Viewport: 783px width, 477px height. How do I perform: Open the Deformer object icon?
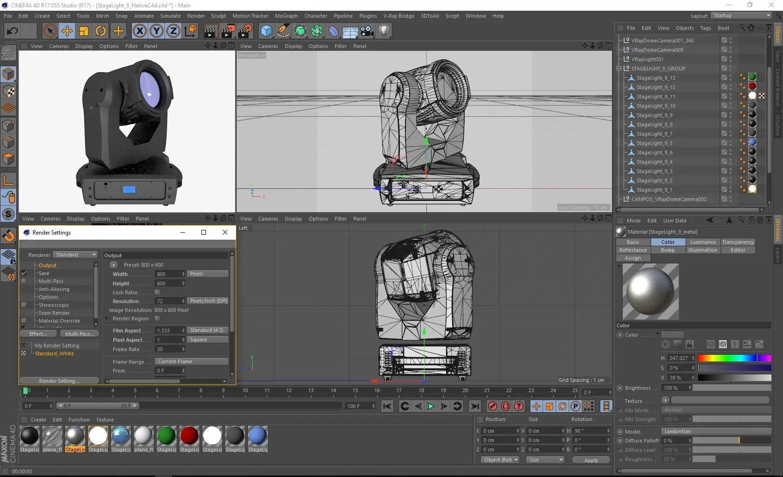pyautogui.click(x=334, y=31)
